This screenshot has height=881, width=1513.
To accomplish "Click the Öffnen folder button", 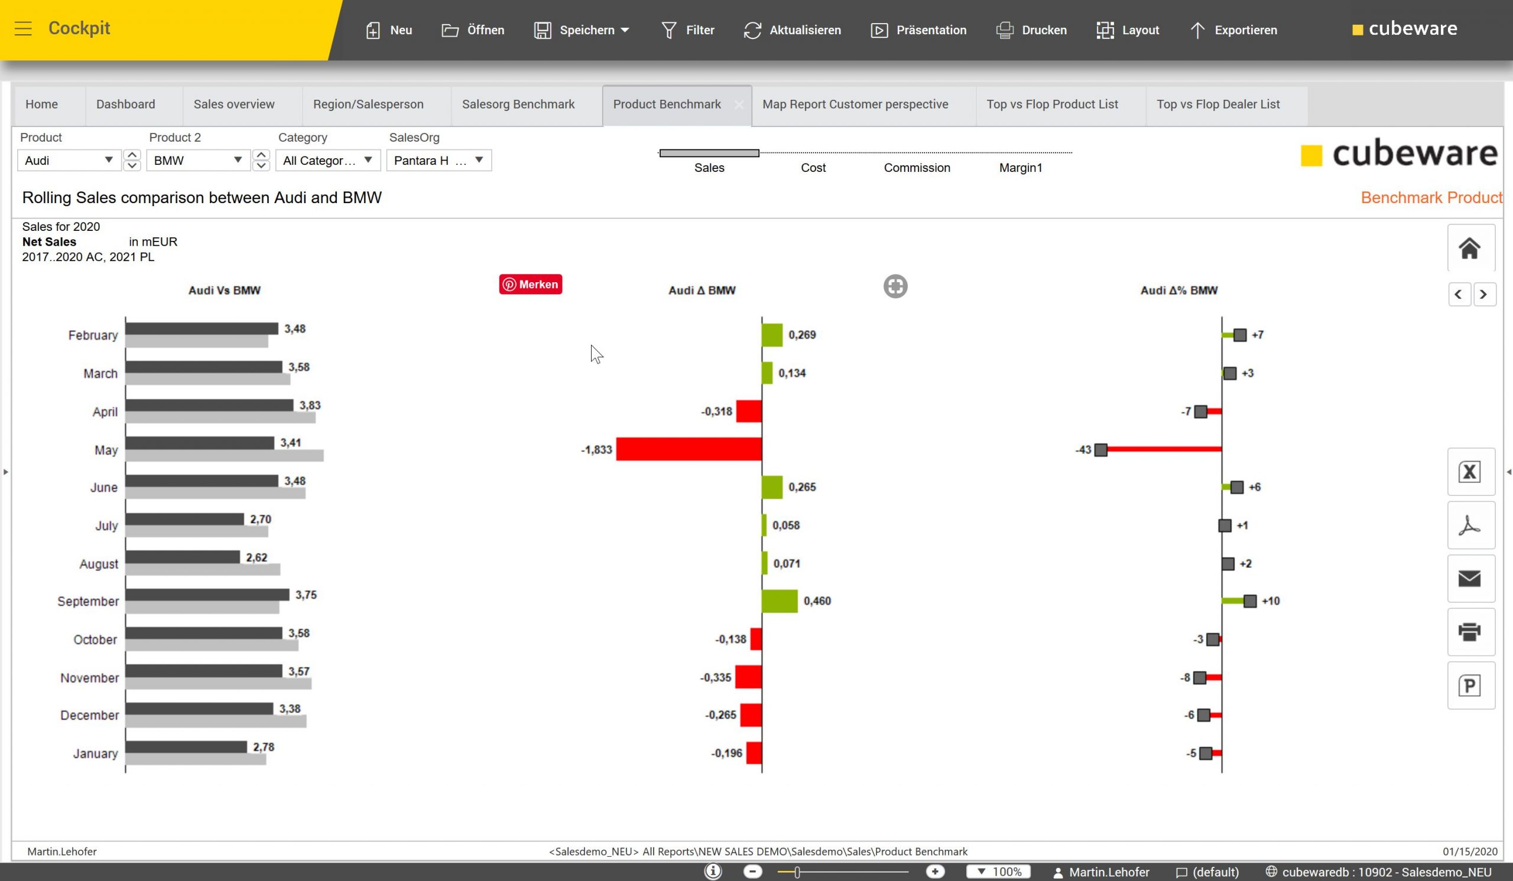I will (473, 30).
